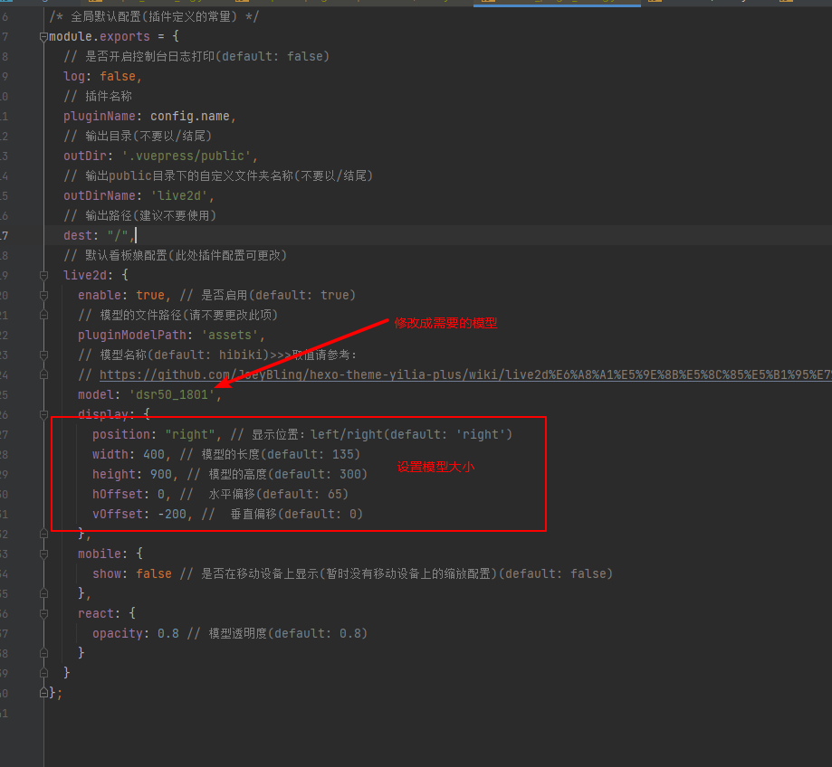Toggle fold marker beside the 模型名称 comment line
Screen dimensions: 832x767
click(x=43, y=355)
